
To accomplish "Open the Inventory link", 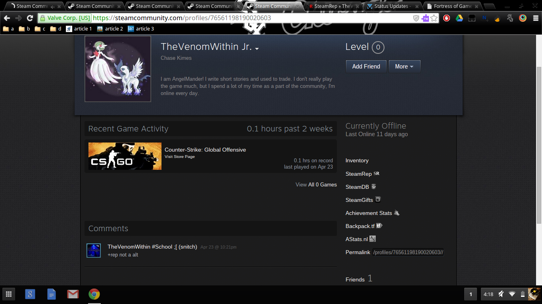I will point(357,160).
